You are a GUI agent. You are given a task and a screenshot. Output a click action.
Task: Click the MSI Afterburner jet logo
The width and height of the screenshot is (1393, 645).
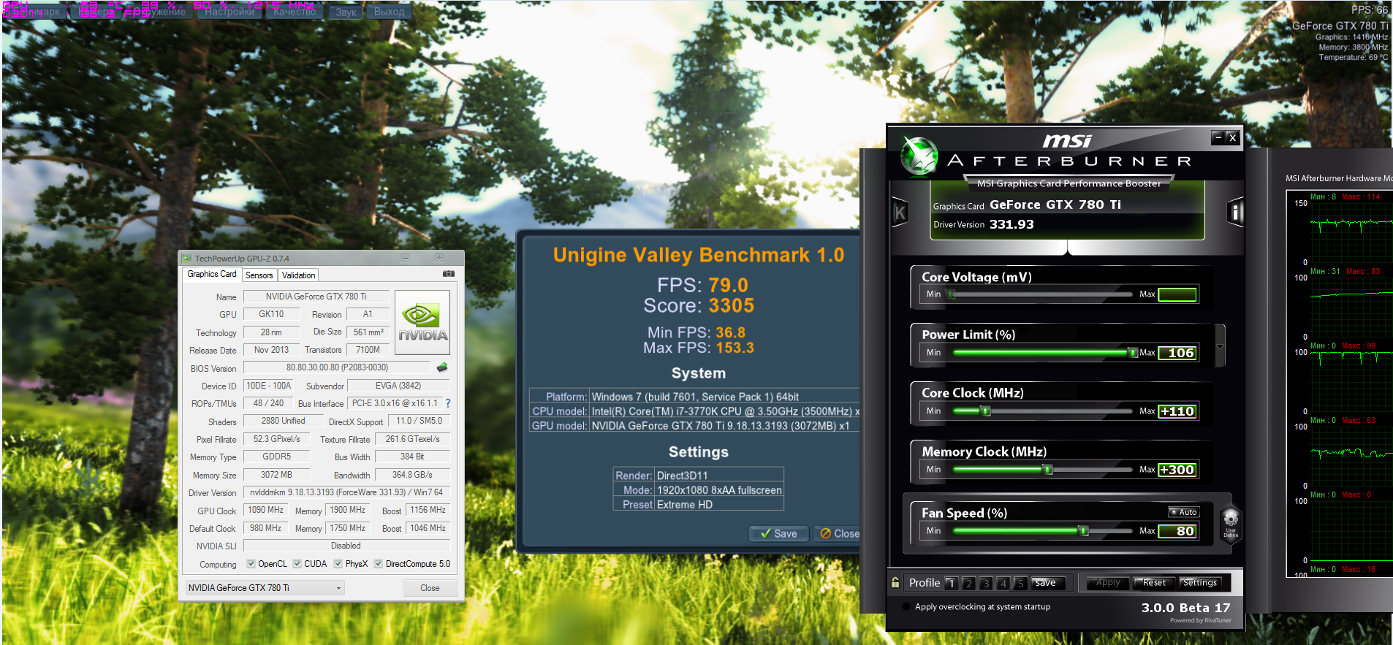(x=919, y=156)
